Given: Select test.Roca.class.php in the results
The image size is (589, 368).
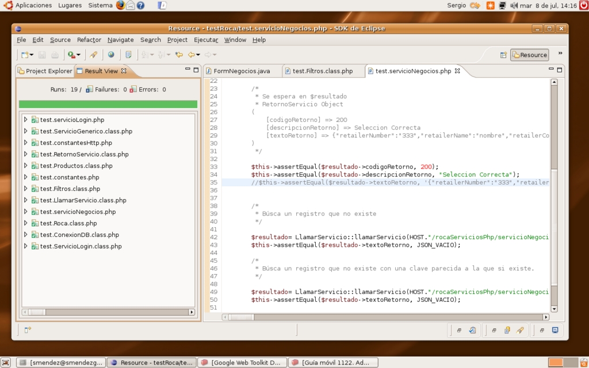Looking at the screenshot, I should coord(68,223).
